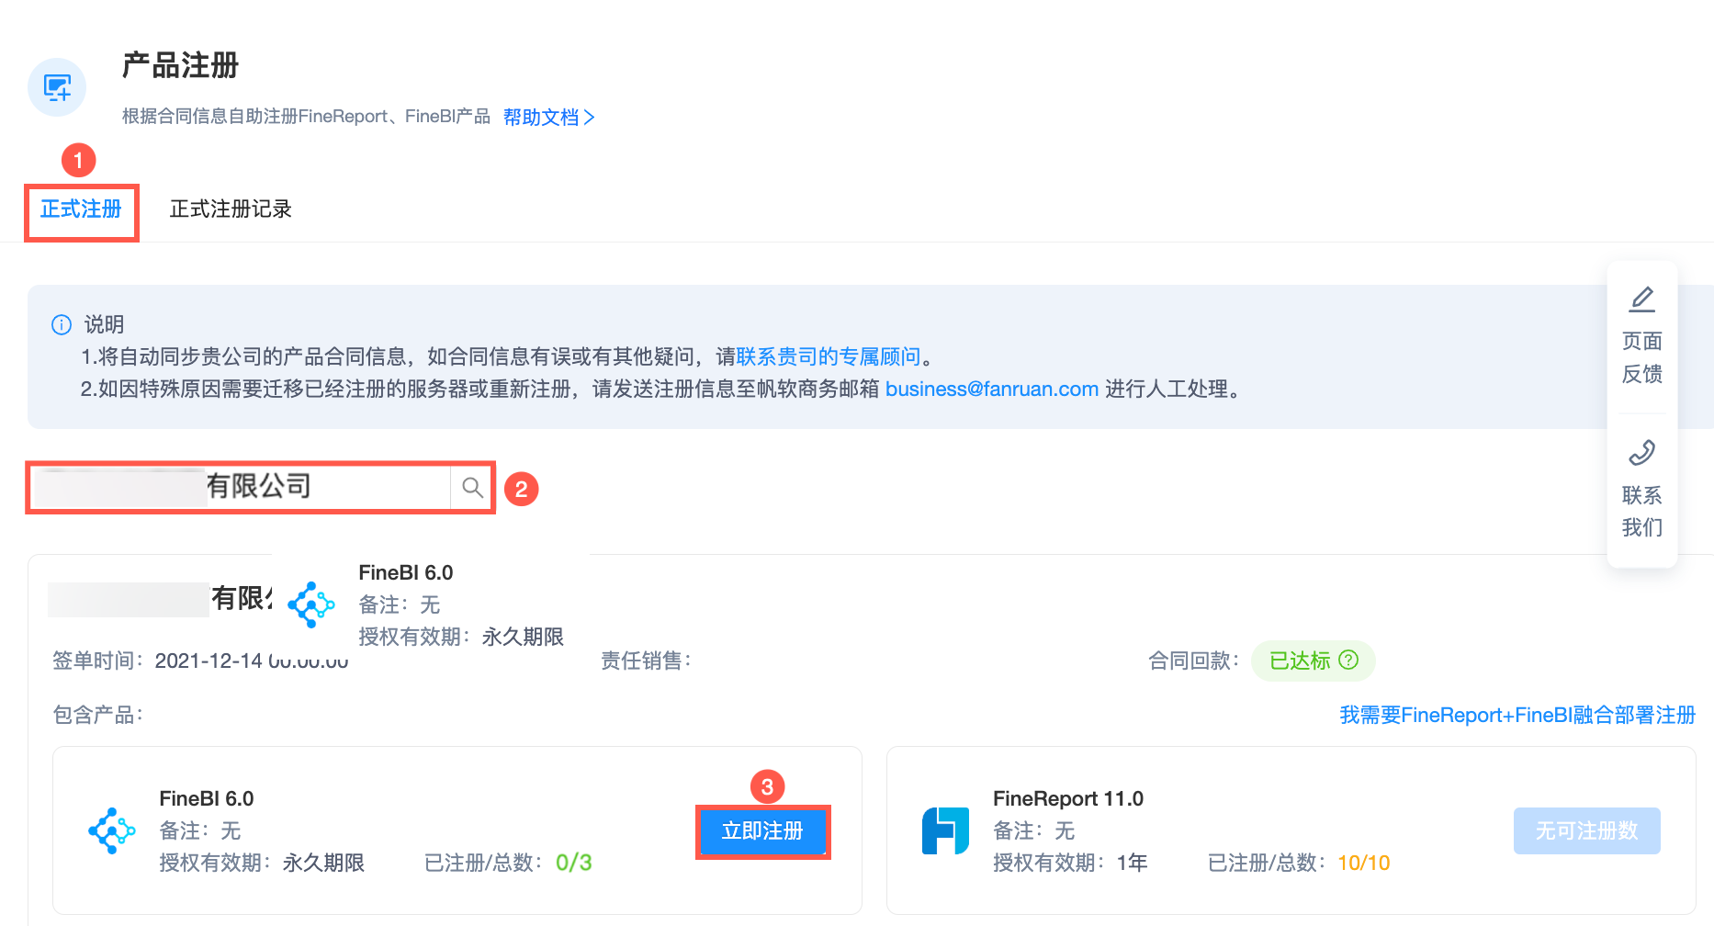1714x926 pixels.
Task: Click the FineReport 11.0 logo icon
Action: pyautogui.click(x=945, y=830)
